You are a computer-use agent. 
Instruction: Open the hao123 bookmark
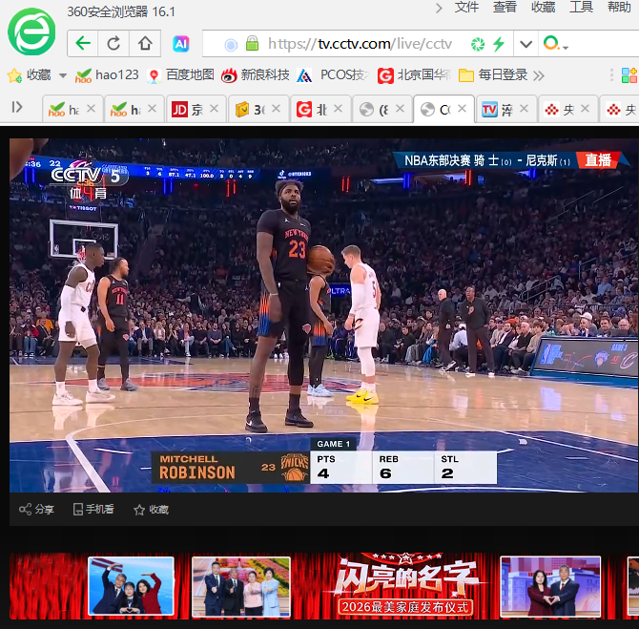(107, 75)
